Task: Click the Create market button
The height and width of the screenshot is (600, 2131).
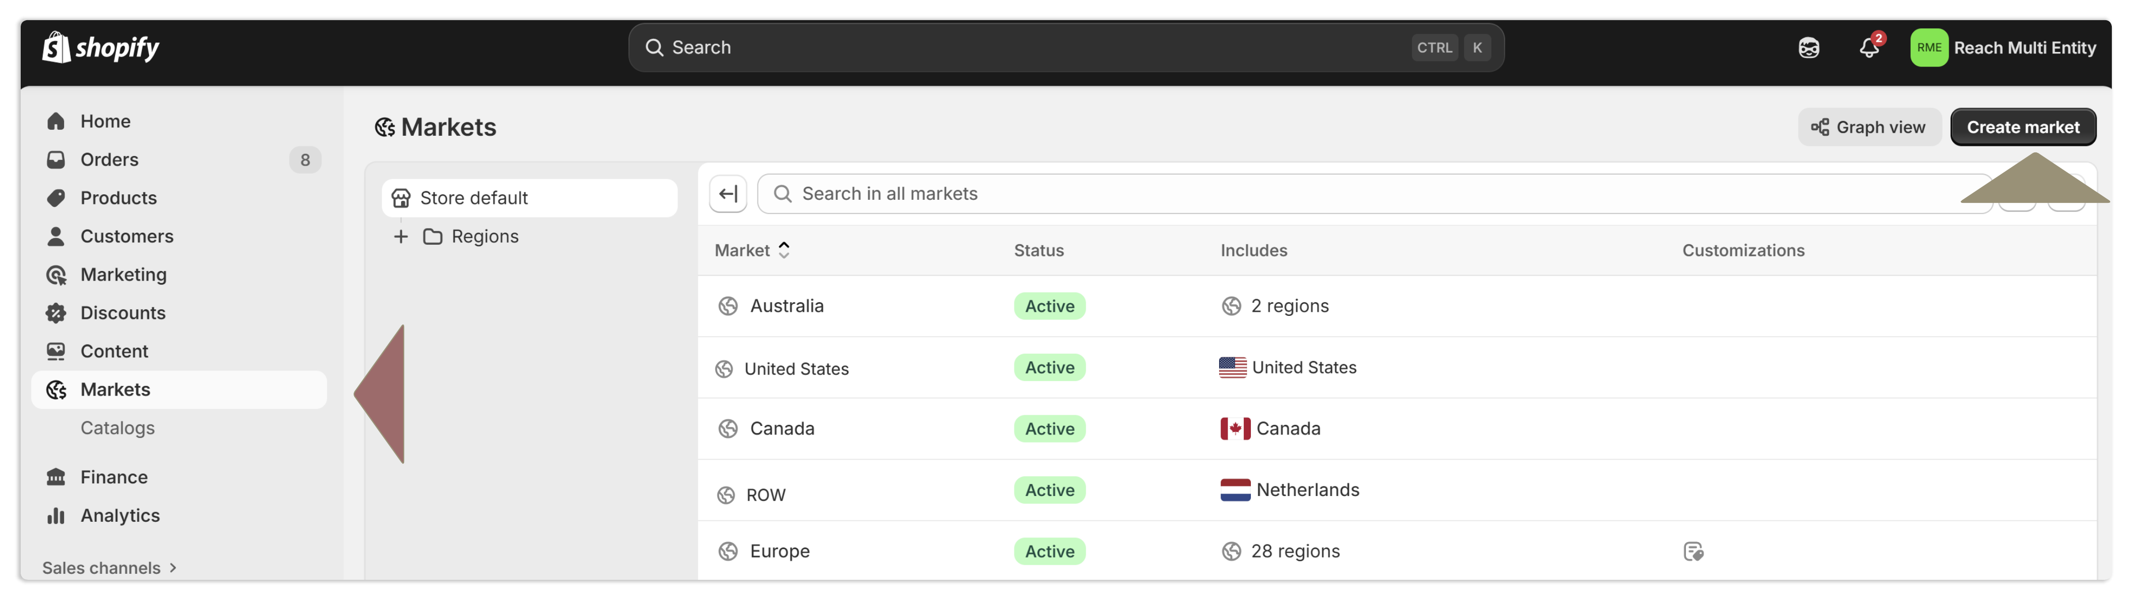Action: point(2022,127)
